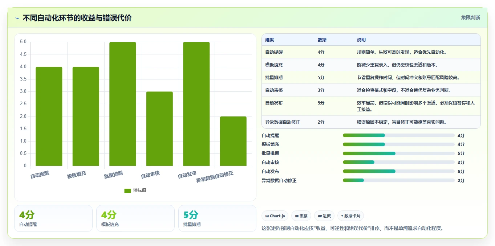The width and height of the screenshot is (495, 246).
Task: Click the lightning icon beside the title
Action: click(17, 18)
